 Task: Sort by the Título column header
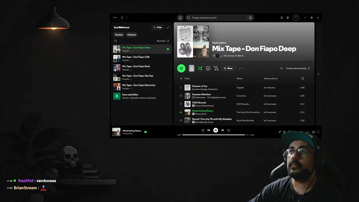pyautogui.click(x=187, y=79)
